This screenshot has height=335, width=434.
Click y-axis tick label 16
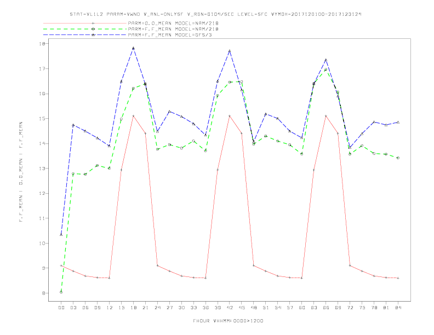pos(42,94)
